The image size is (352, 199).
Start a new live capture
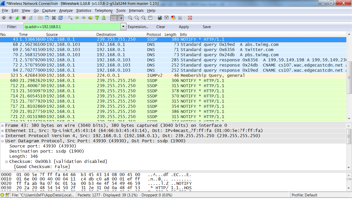click(x=17, y=18)
